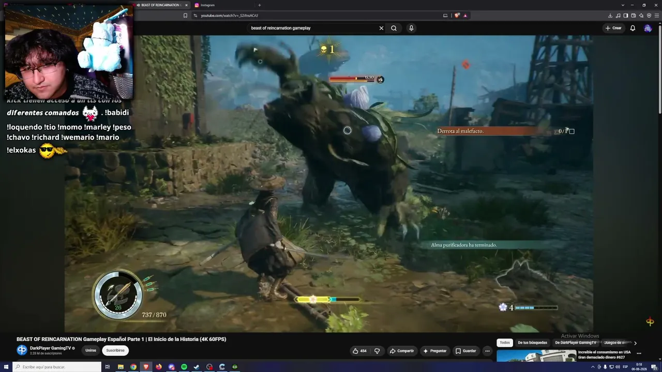Close the BEAST OF REINCARNATION tab
The height and width of the screenshot is (372, 662).
(186, 5)
